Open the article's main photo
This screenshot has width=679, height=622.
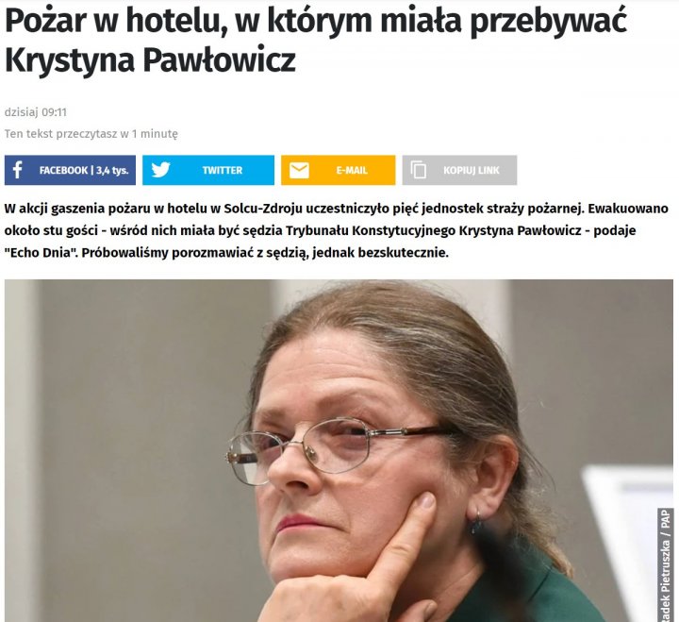click(339, 451)
